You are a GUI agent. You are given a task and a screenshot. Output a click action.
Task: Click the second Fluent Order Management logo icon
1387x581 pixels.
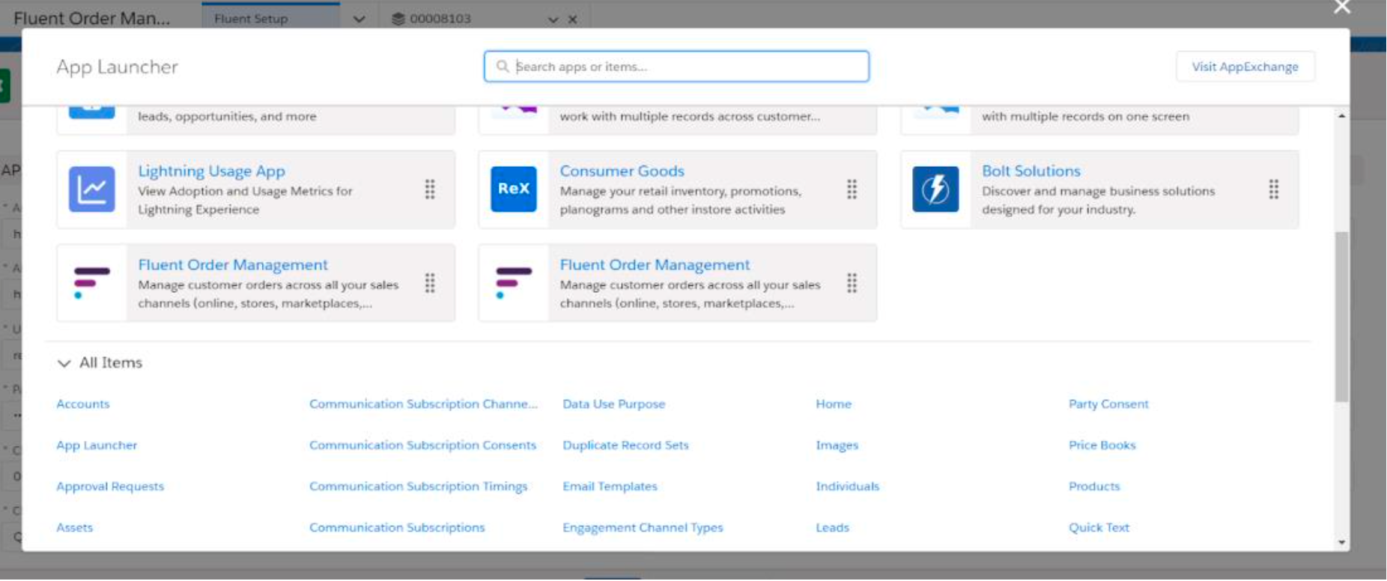[x=513, y=283]
